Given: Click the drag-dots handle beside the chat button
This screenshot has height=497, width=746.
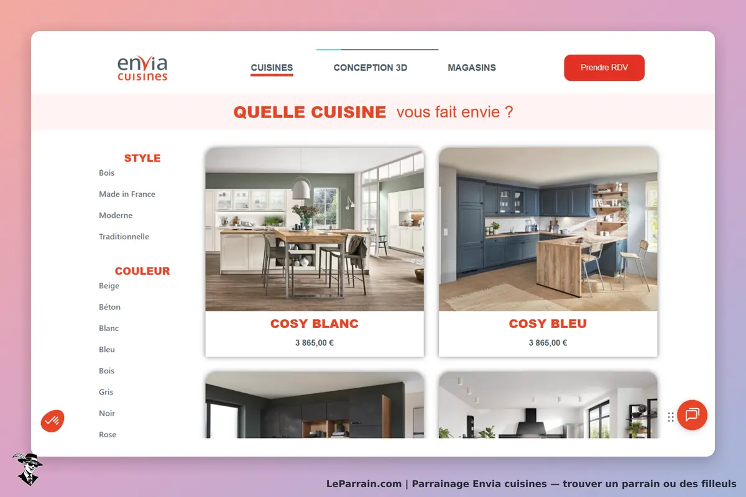Looking at the screenshot, I should coord(671,417).
